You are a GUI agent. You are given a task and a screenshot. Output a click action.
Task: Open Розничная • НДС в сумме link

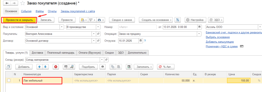222,46
